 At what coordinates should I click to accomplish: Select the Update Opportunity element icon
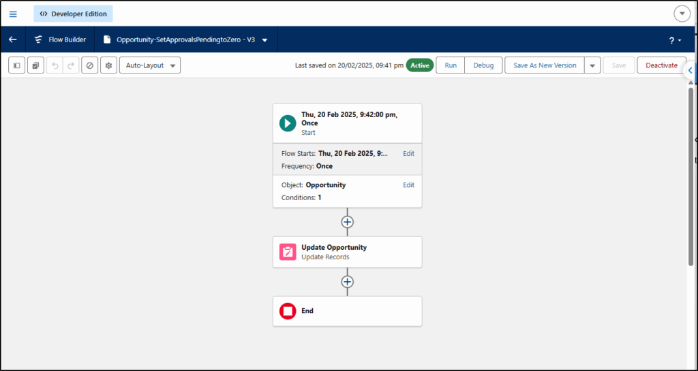pyautogui.click(x=288, y=252)
